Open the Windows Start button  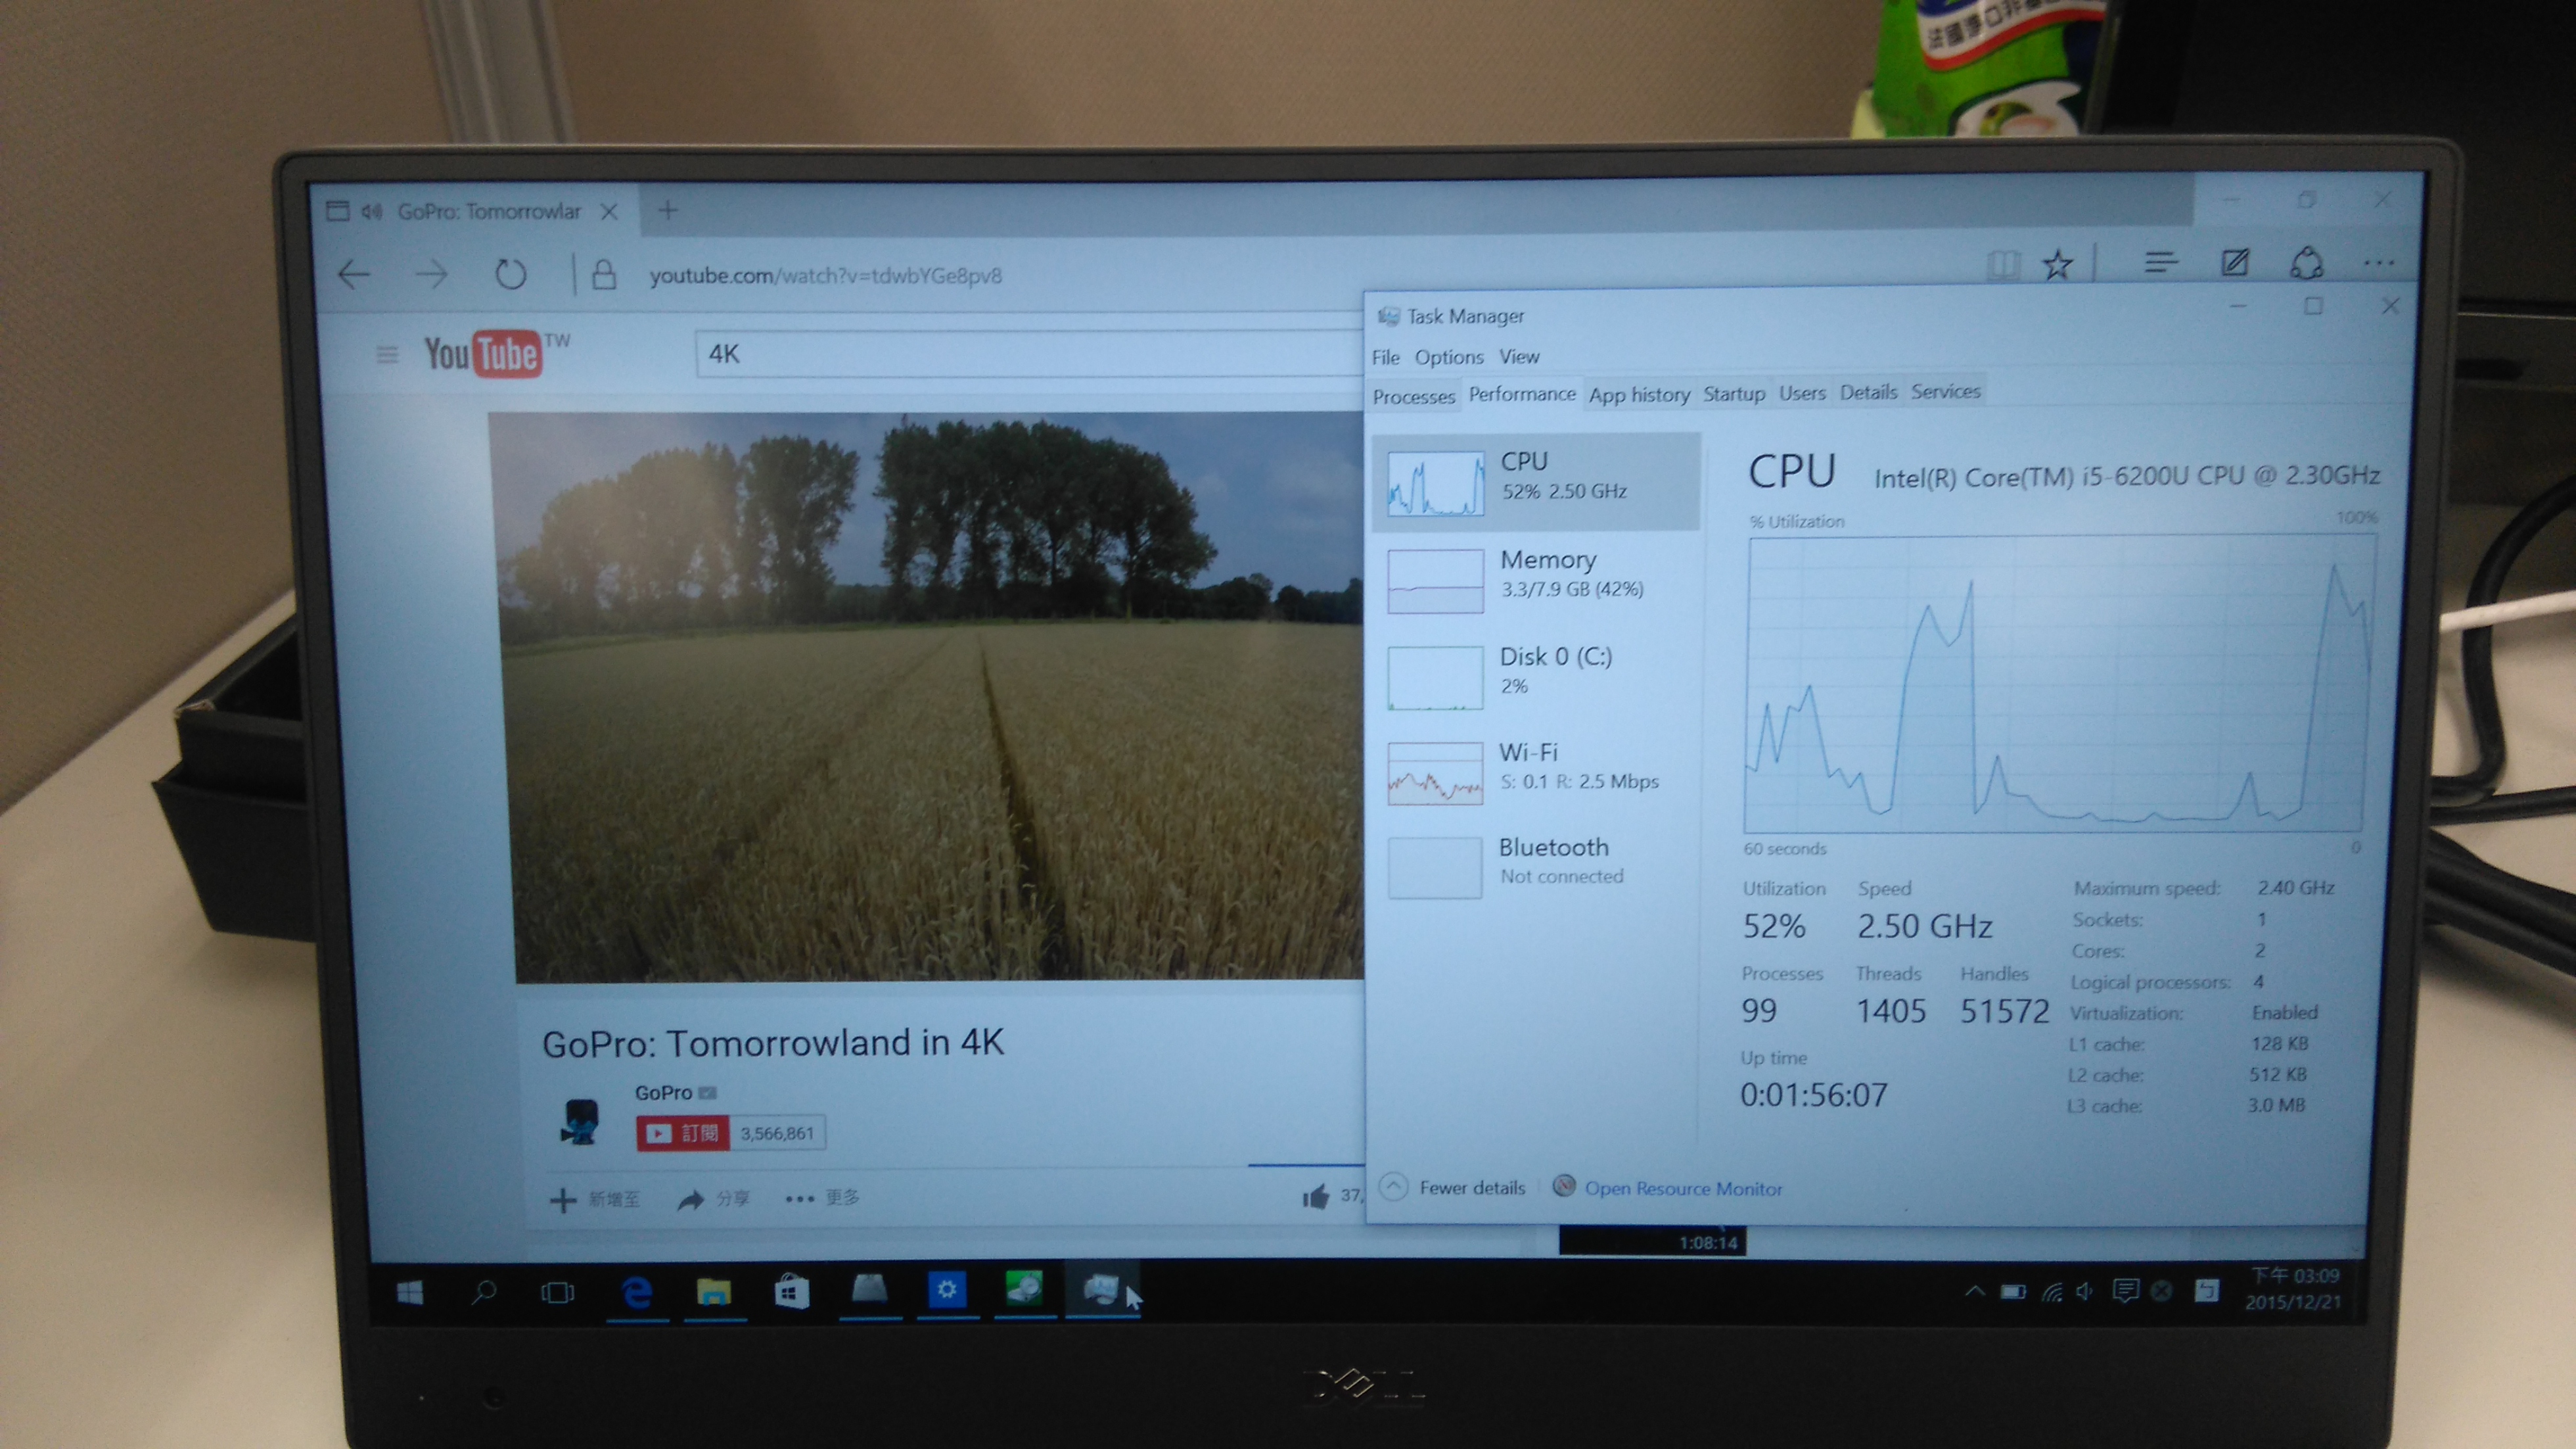pyautogui.click(x=410, y=1293)
